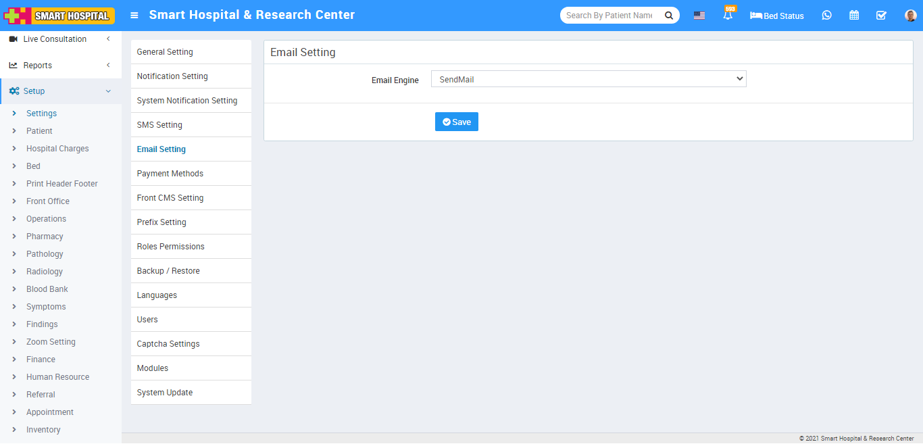Open the WhatsApp chat icon
This screenshot has height=444, width=923.
(x=826, y=16)
